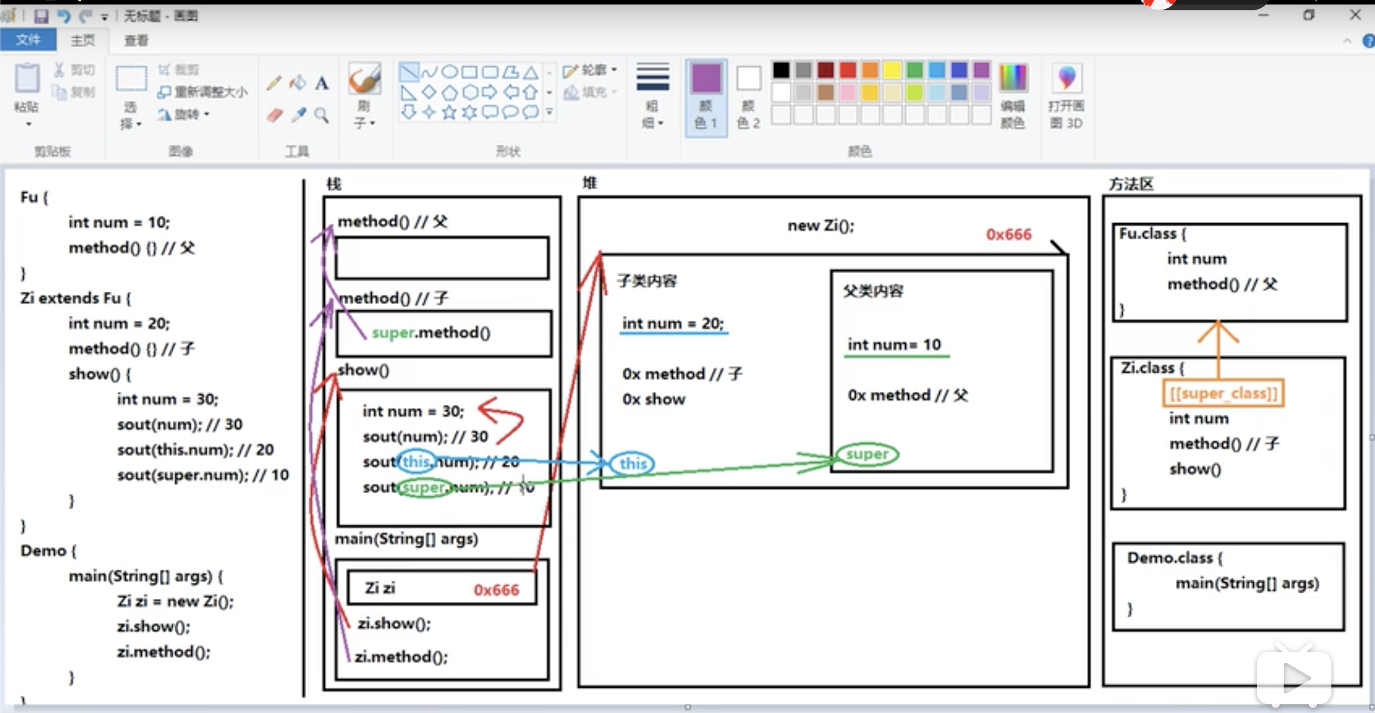The height and width of the screenshot is (713, 1375).
Task: Switch to the 主页 tab
Action: [x=83, y=40]
